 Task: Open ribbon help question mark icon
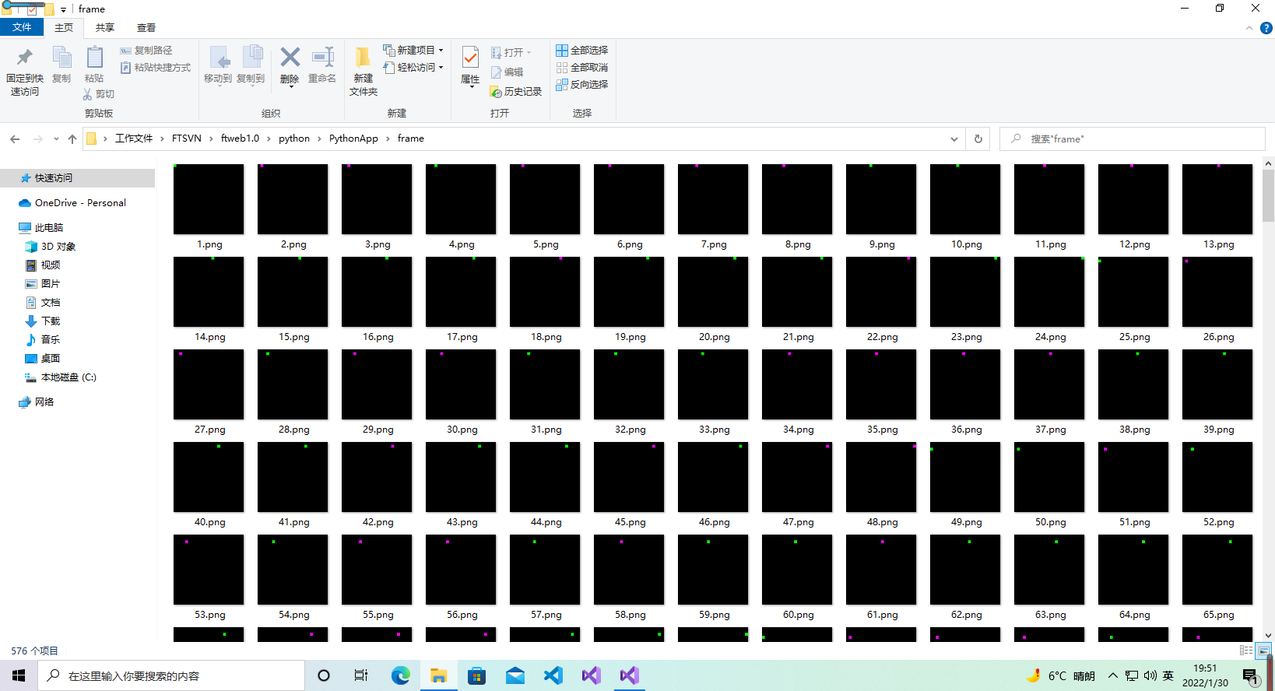pyautogui.click(x=1266, y=28)
